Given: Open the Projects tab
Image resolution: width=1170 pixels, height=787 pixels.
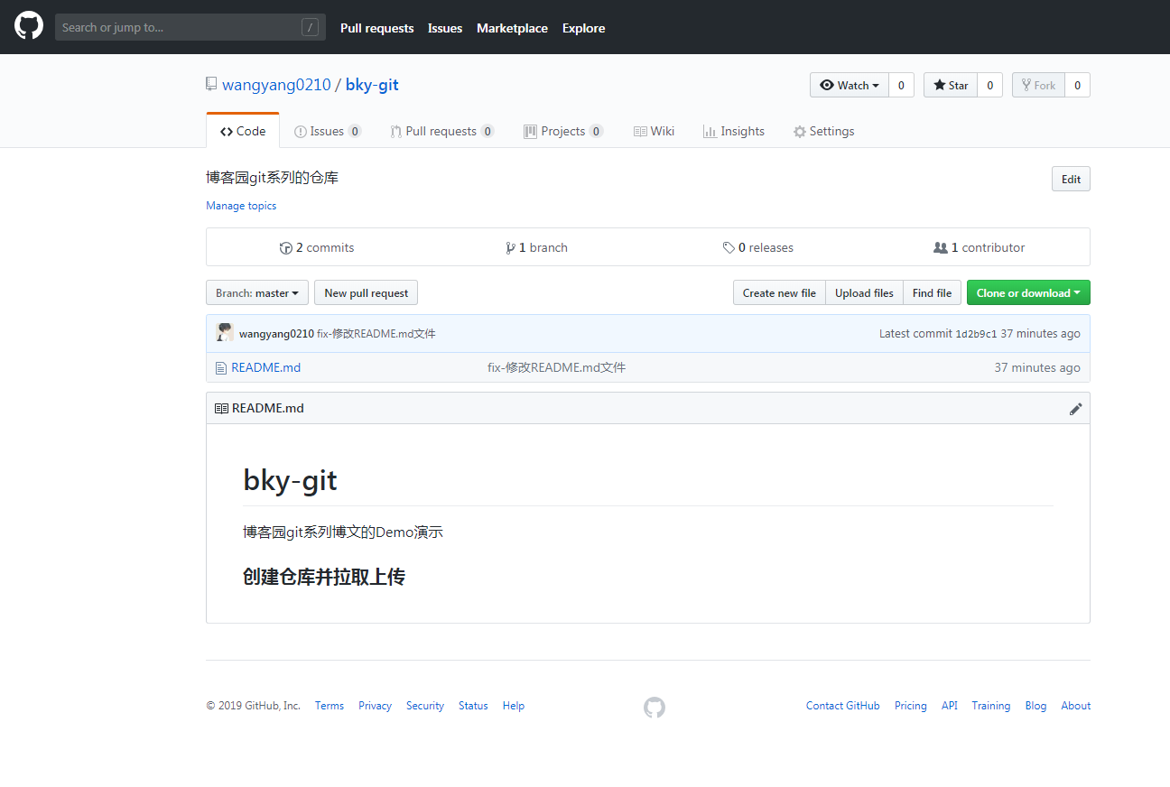Looking at the screenshot, I should [x=563, y=131].
